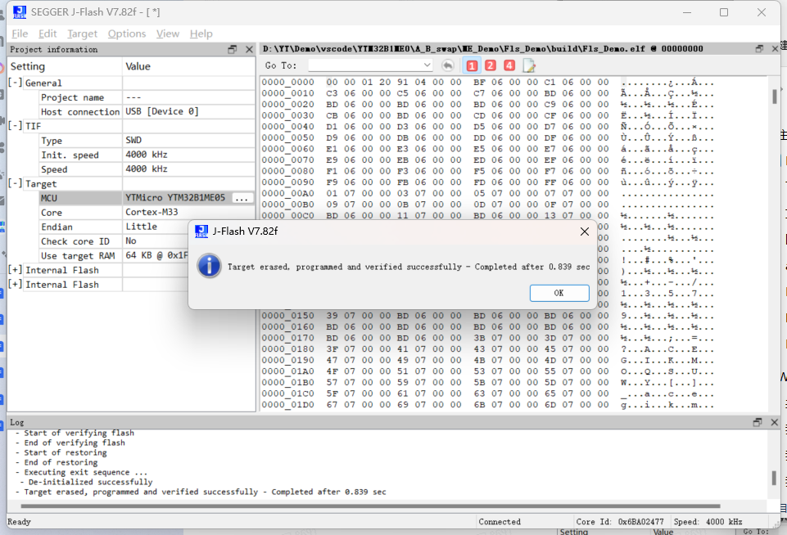Open the Help menu
The height and width of the screenshot is (535, 787).
201,34
